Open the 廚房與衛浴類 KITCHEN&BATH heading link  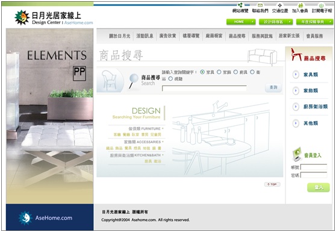[135, 155]
